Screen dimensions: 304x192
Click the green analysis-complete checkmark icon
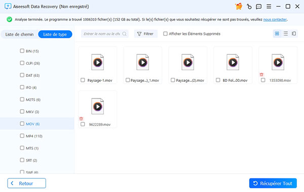coord(9,19)
